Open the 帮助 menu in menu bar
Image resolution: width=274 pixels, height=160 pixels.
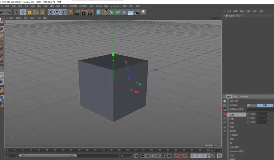[138, 6]
